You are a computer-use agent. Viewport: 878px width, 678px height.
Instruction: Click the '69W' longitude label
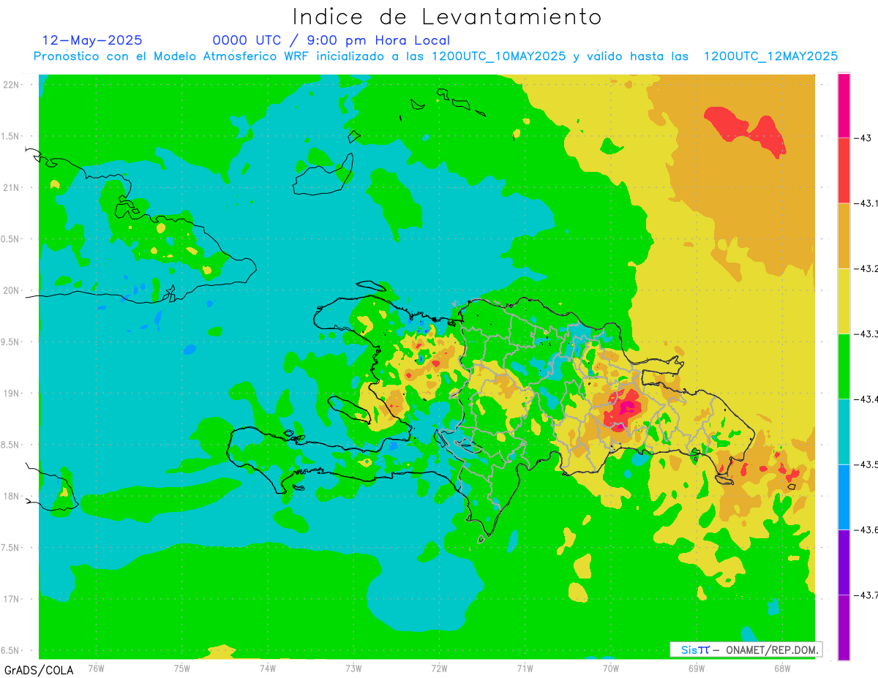pyautogui.click(x=696, y=668)
